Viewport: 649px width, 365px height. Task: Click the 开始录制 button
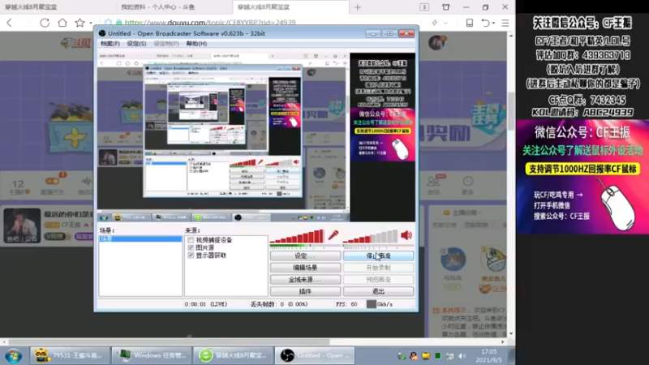pyautogui.click(x=378, y=268)
